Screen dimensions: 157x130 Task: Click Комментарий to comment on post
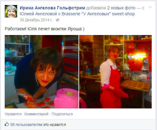36,114
